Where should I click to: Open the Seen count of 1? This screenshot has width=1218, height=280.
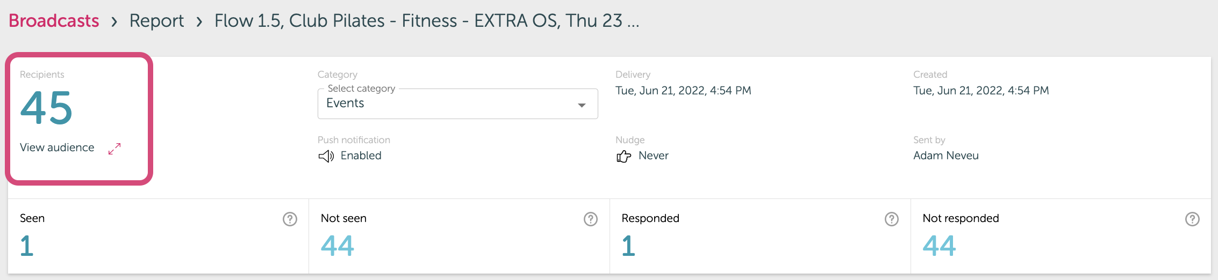pos(27,246)
